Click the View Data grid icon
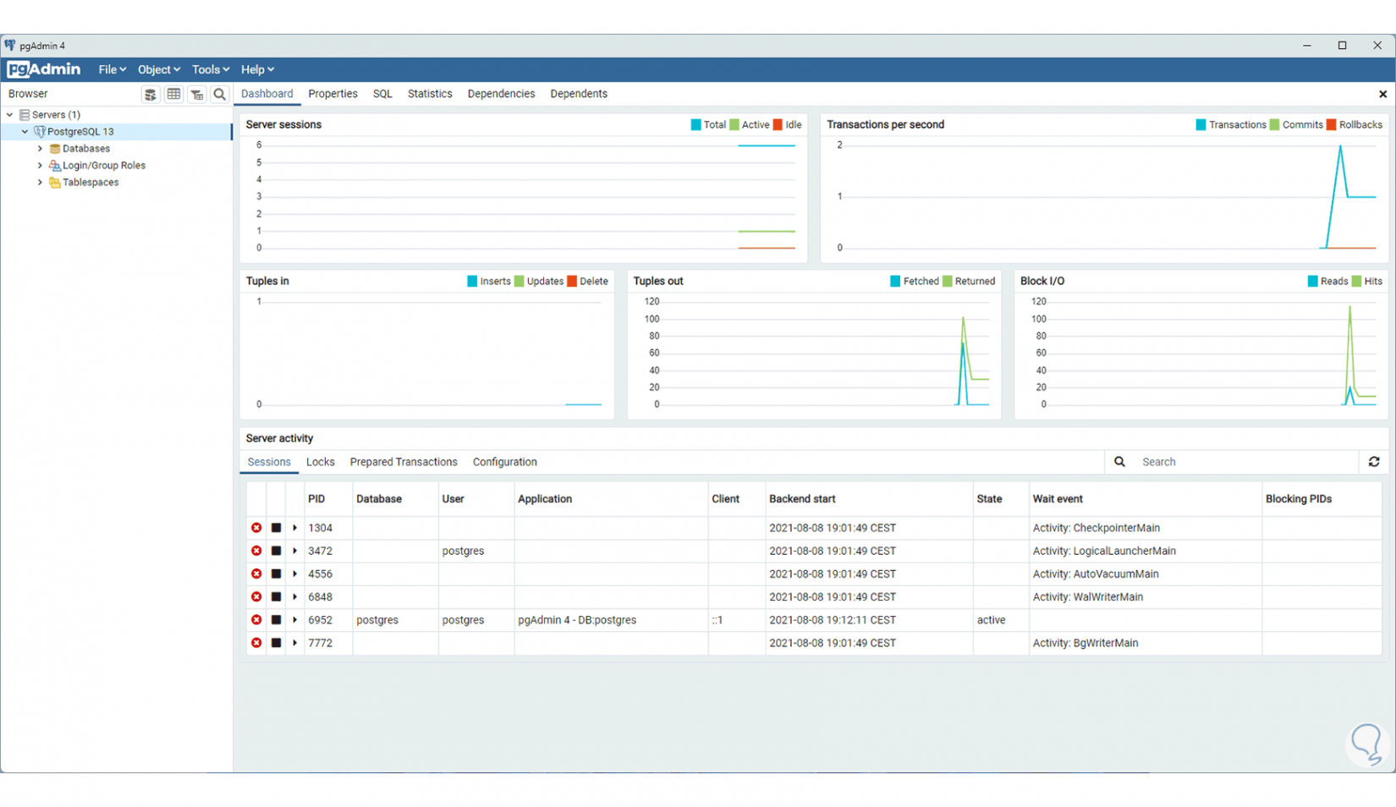The image size is (1396, 807). (173, 94)
